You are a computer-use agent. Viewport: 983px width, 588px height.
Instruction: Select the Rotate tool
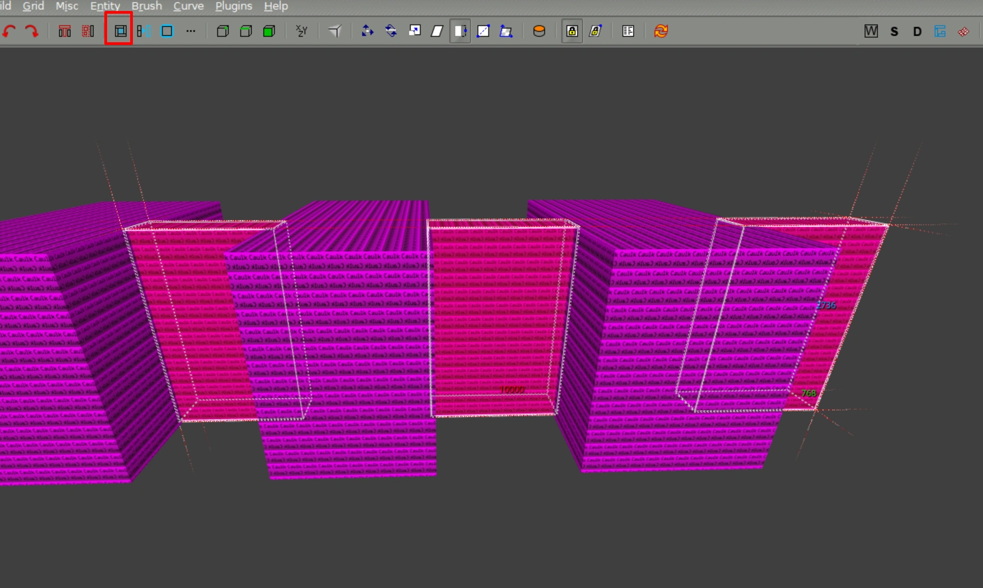(391, 31)
